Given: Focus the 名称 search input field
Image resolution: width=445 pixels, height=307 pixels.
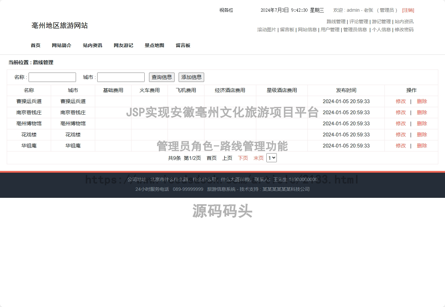Looking at the screenshot, I should (x=52, y=77).
